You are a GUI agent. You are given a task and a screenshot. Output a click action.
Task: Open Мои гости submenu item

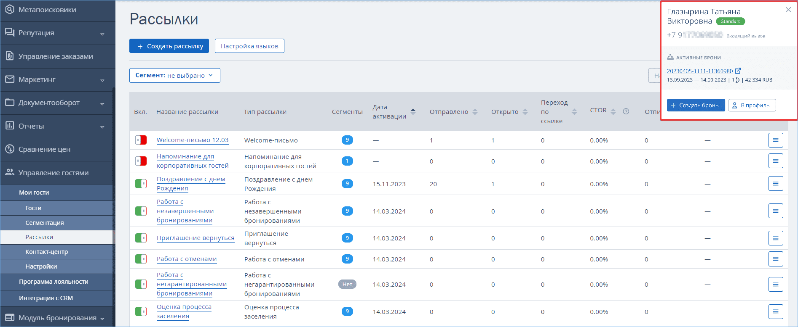pyautogui.click(x=56, y=193)
